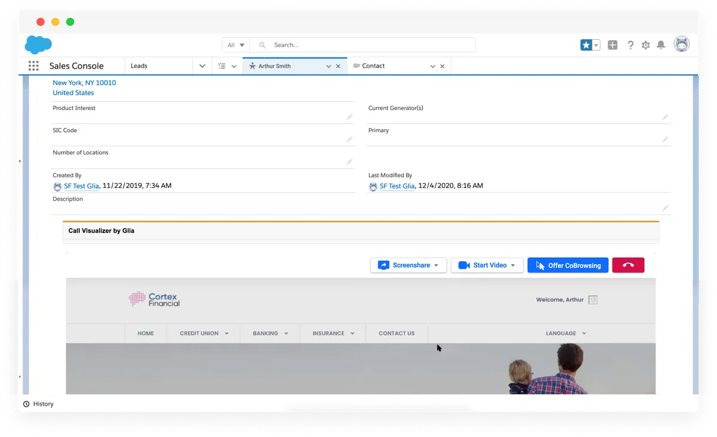Image resolution: width=717 pixels, height=437 pixels.
Task: Click the macOS yellow minimize button
Action: 55,22
